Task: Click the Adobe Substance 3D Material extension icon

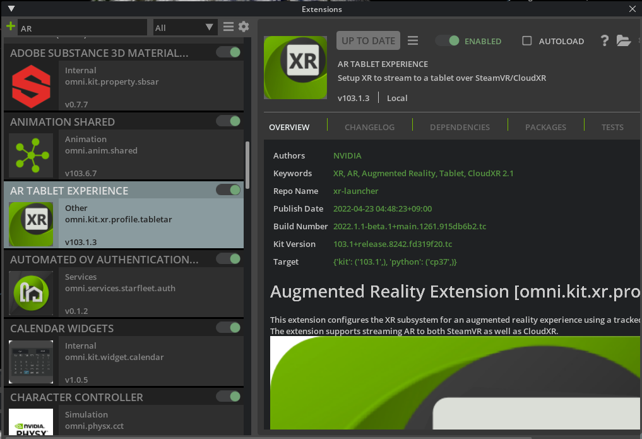Action: (31, 87)
